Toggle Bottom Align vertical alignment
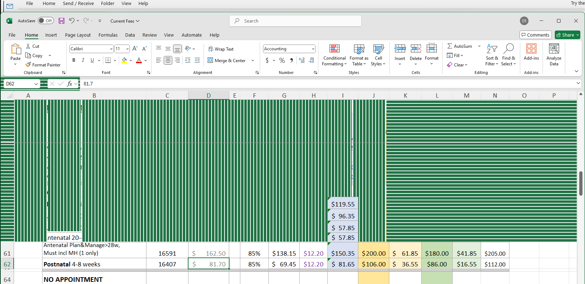585x284 pixels. 177,48
